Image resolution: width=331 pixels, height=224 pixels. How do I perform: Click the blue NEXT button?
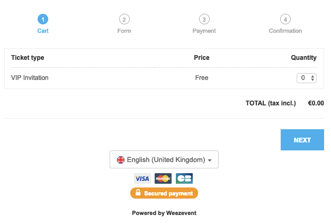pyautogui.click(x=302, y=140)
